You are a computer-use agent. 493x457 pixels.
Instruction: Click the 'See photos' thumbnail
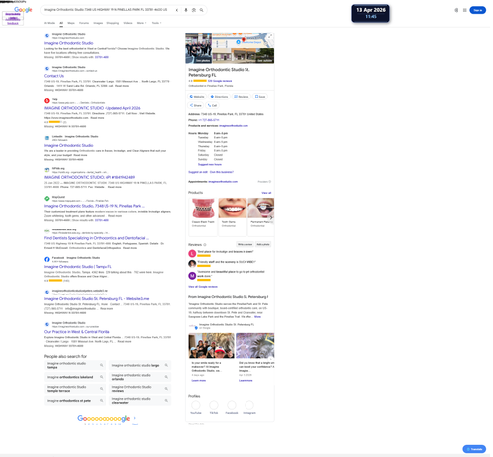pyautogui.click(x=199, y=48)
